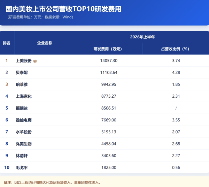
Task: Click the 毛戈平 company name
Action: [22, 167]
